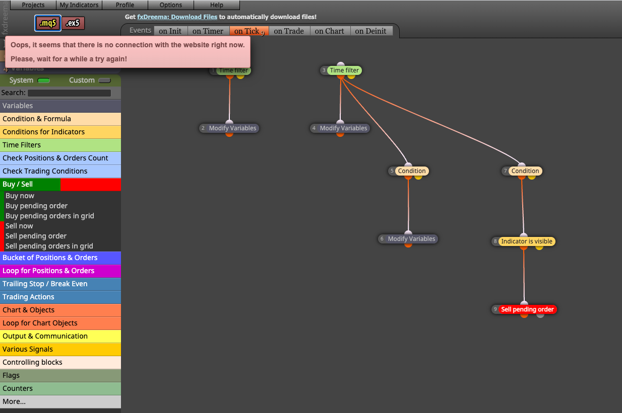The width and height of the screenshot is (622, 413).
Task: Click input connector atop Sell pending order
Action: coord(524,303)
